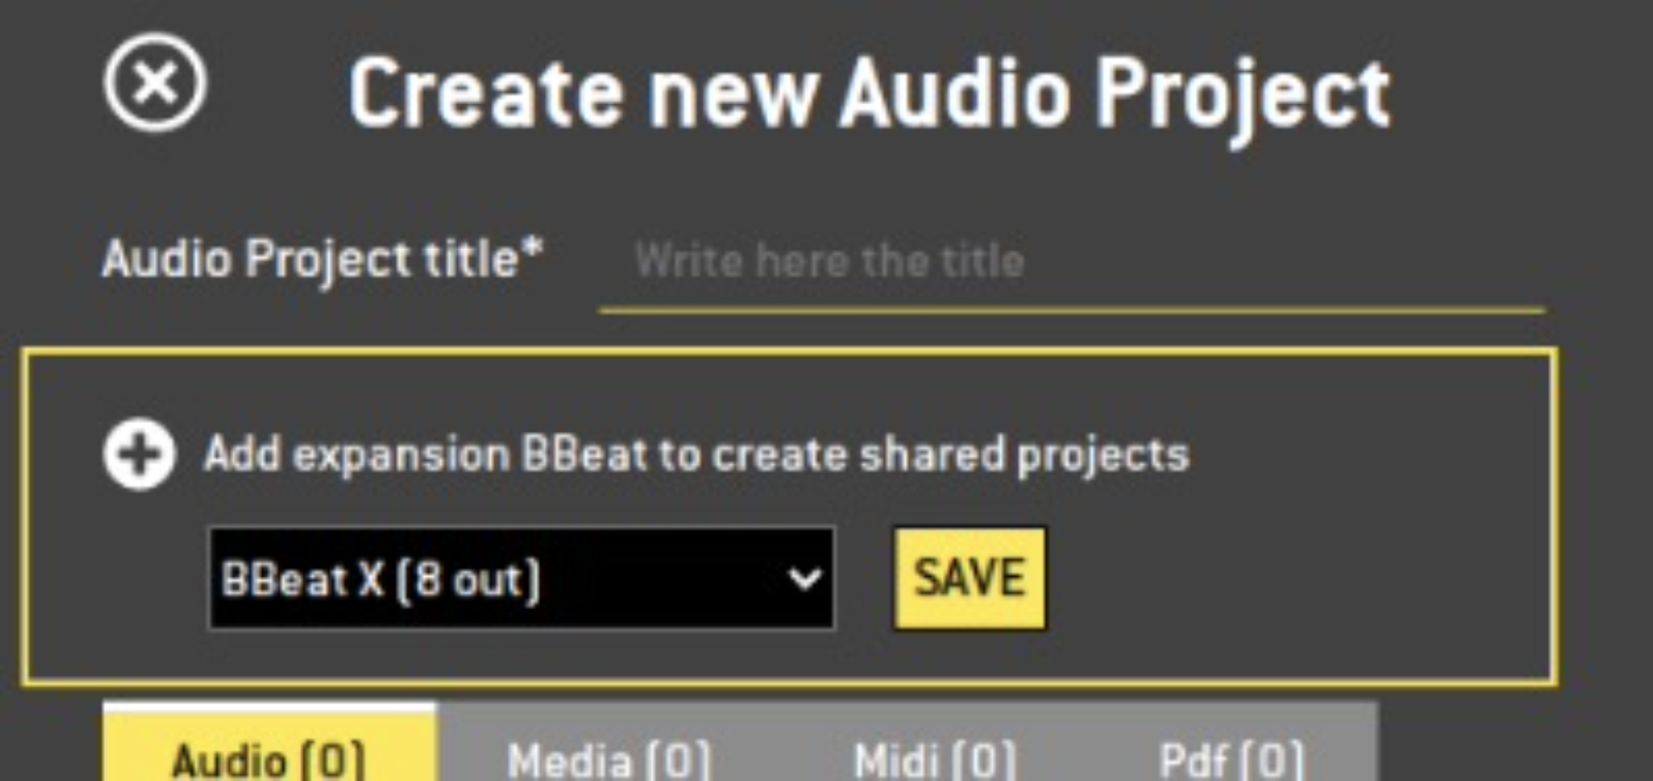Click the 'BBeat X (8 out)' text in the selector
The width and height of the screenshot is (1653, 781).
tap(380, 580)
